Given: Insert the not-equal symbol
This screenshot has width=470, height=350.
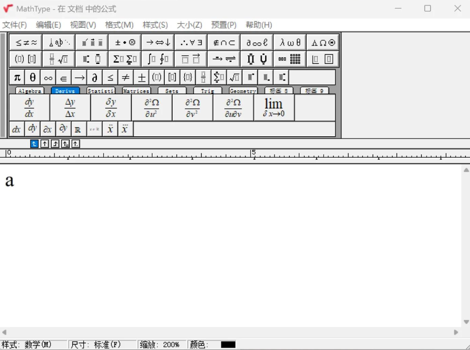Looking at the screenshot, I should point(126,78).
